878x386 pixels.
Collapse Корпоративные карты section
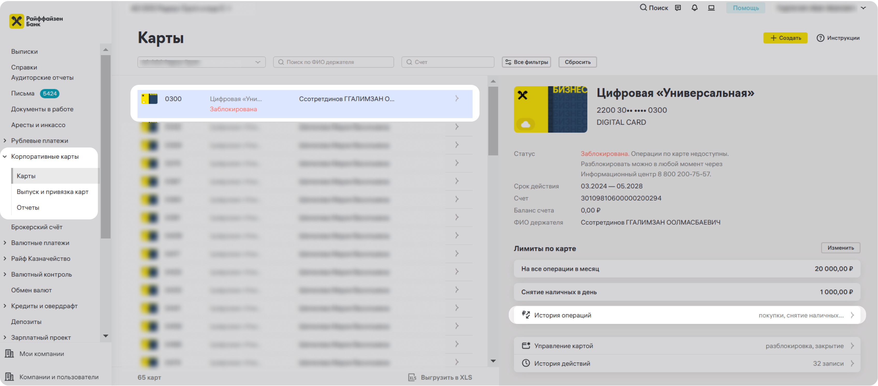point(5,156)
